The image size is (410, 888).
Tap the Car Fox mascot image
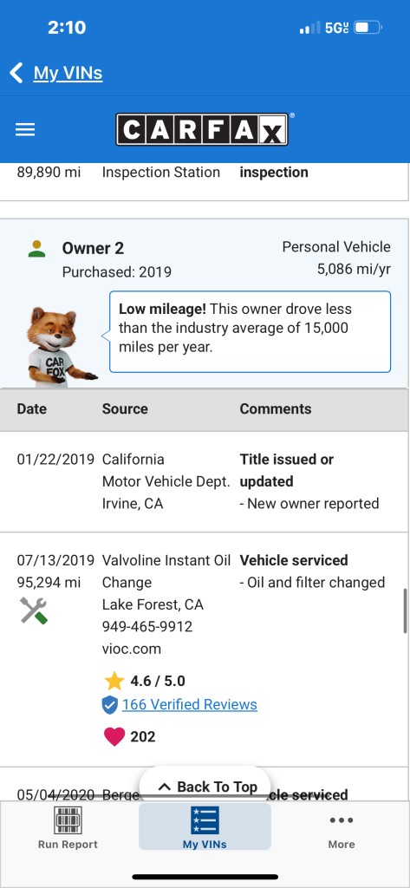(61, 347)
